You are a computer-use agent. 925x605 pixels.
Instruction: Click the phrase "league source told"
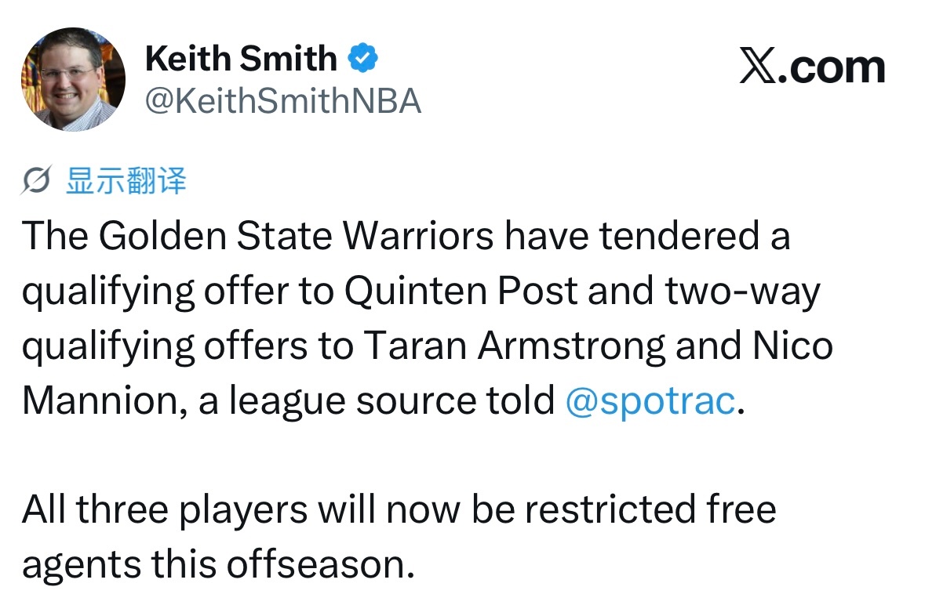[391, 400]
